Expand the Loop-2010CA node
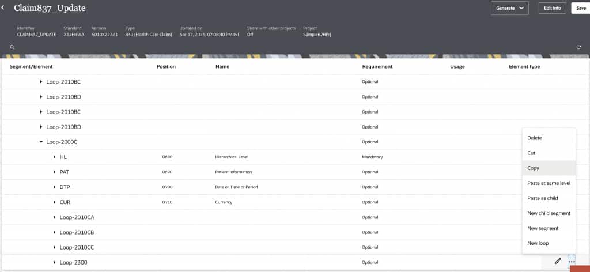Viewport: 590px width, 272px height. point(55,217)
